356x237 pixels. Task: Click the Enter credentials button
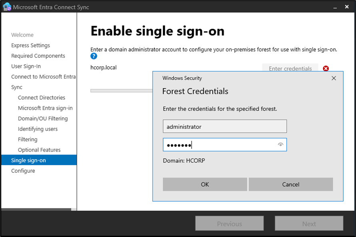click(290, 68)
